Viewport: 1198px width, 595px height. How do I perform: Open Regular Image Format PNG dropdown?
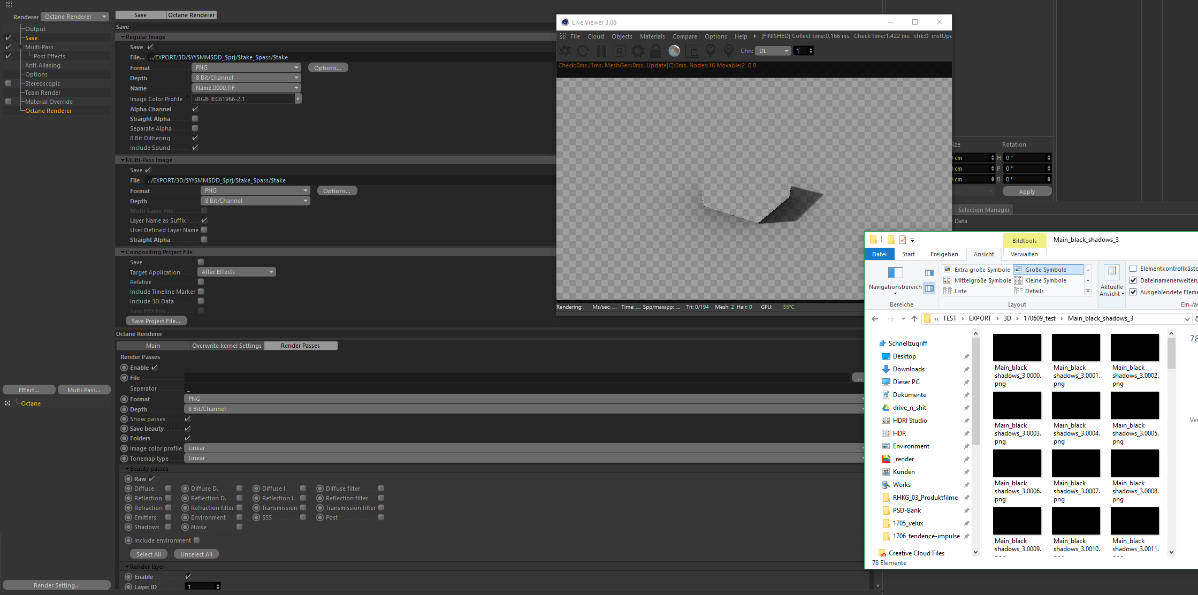[x=246, y=67]
